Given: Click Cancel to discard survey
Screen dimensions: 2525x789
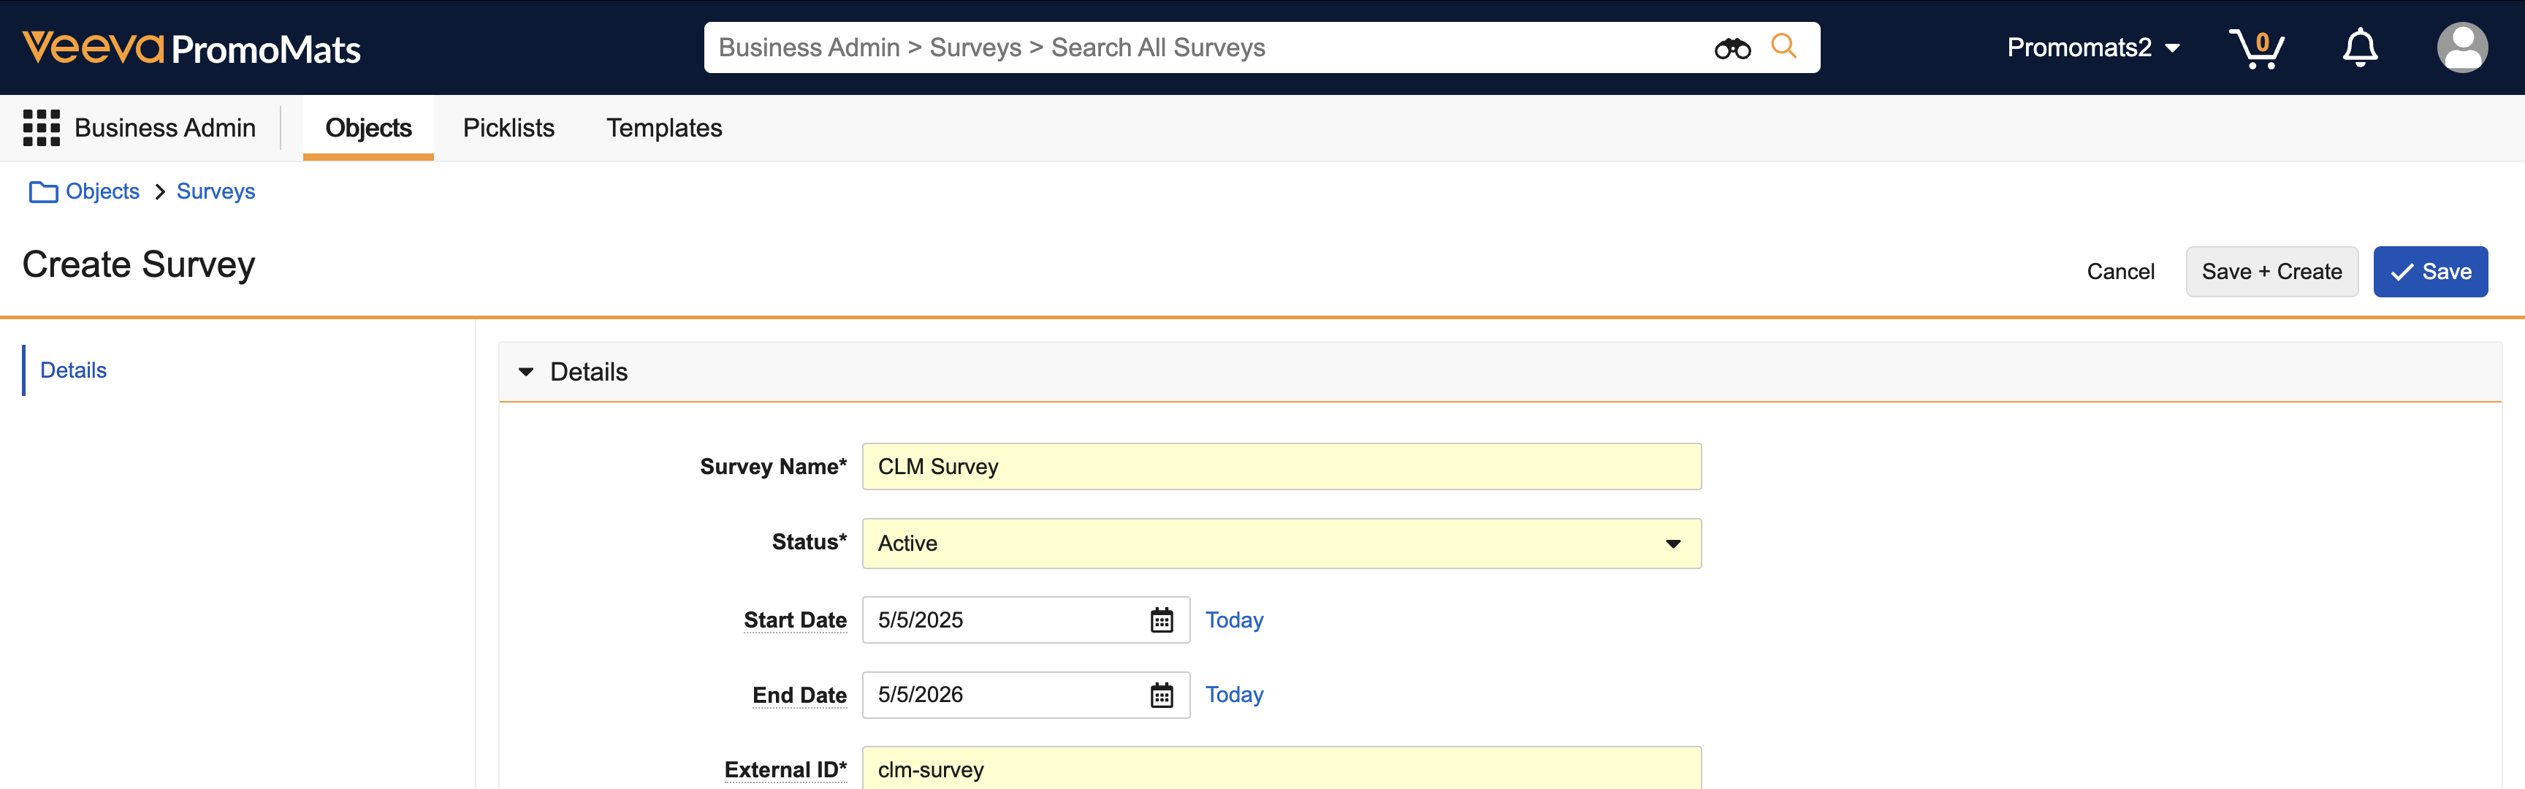Looking at the screenshot, I should (x=2120, y=272).
